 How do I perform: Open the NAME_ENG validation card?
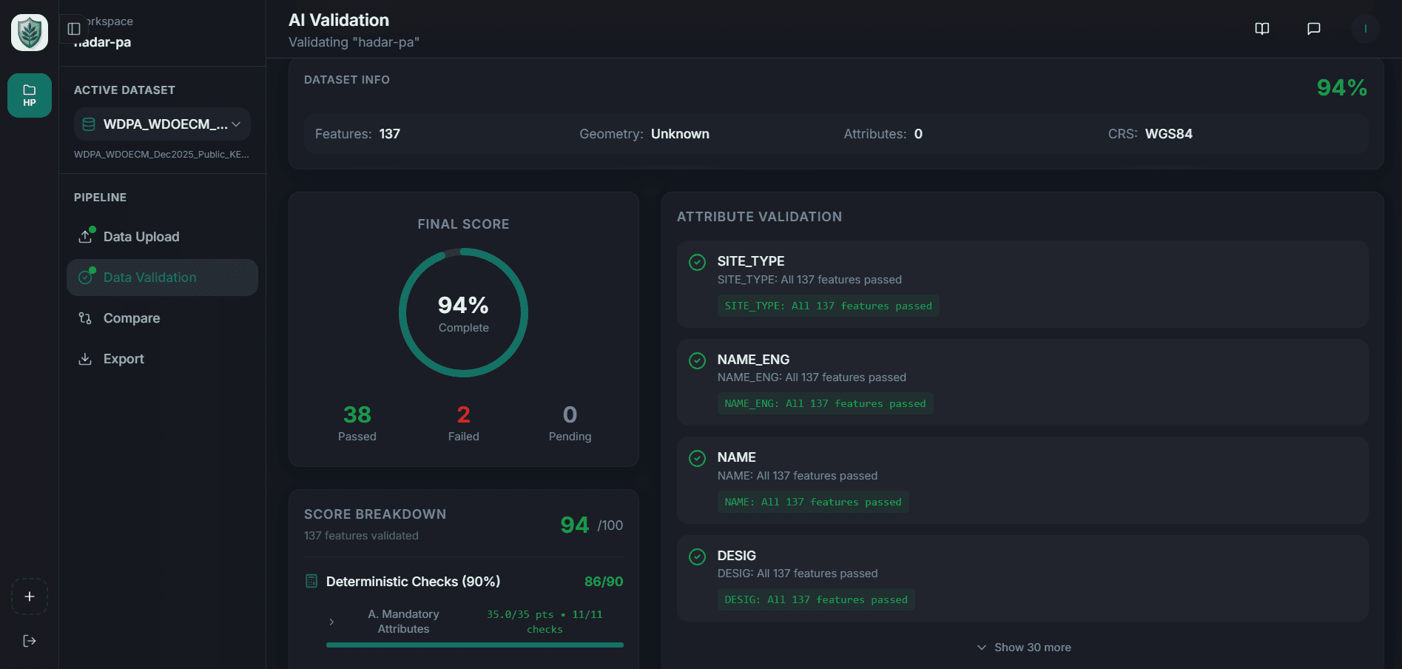click(x=1022, y=382)
